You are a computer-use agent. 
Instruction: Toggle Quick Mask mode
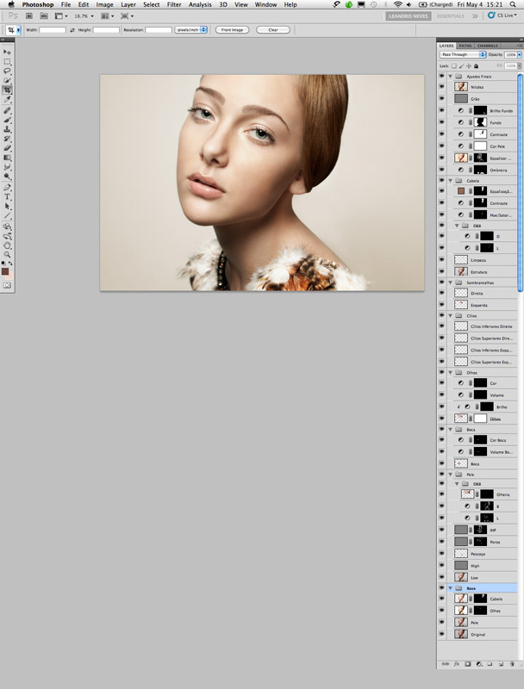(x=7, y=286)
